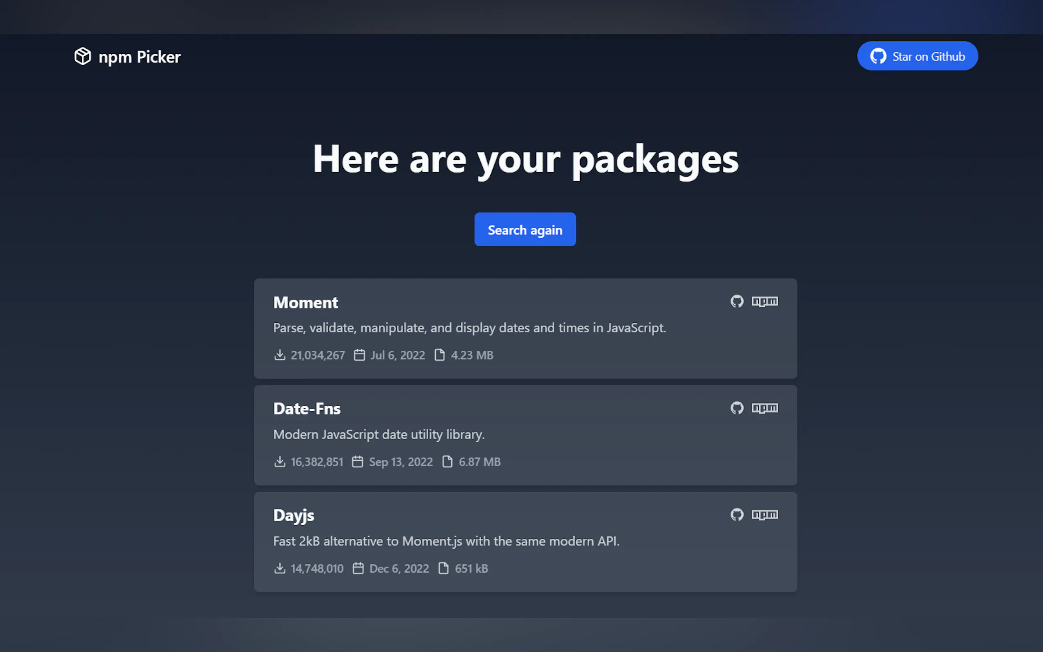This screenshot has width=1043, height=652.
Task: Open Moment's npm page icon
Action: [765, 301]
